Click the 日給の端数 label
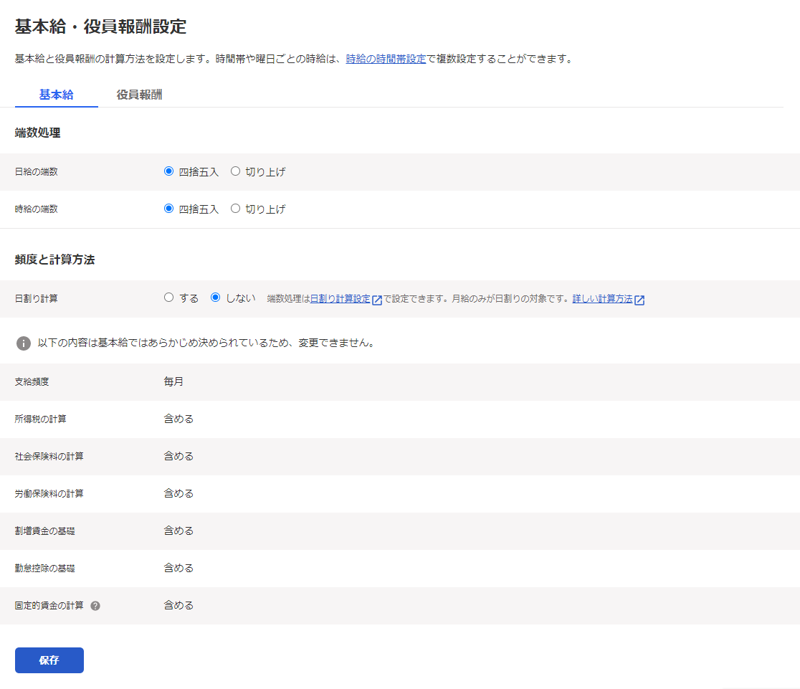The height and width of the screenshot is (689, 800). click(37, 172)
